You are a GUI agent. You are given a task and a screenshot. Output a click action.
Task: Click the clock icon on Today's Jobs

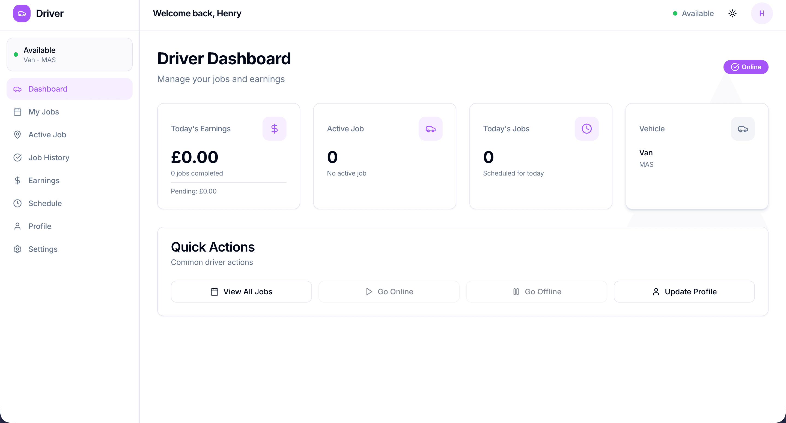pyautogui.click(x=586, y=129)
